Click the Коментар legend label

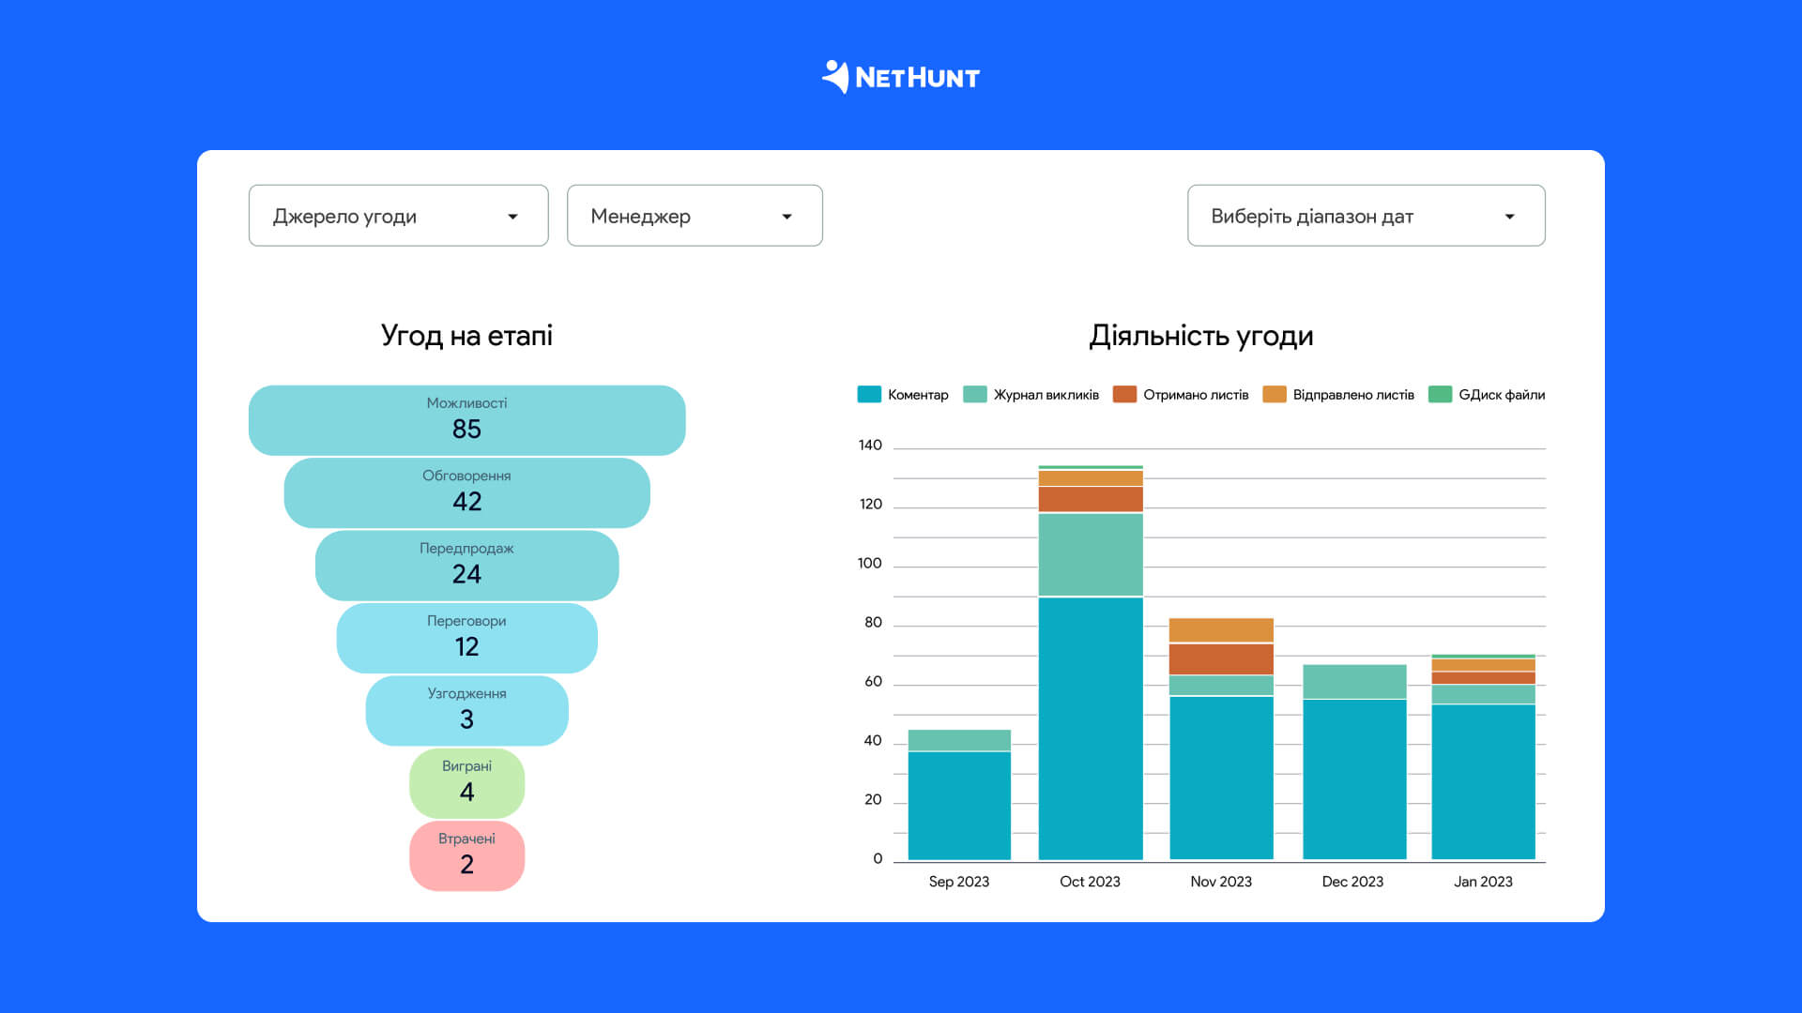click(918, 395)
